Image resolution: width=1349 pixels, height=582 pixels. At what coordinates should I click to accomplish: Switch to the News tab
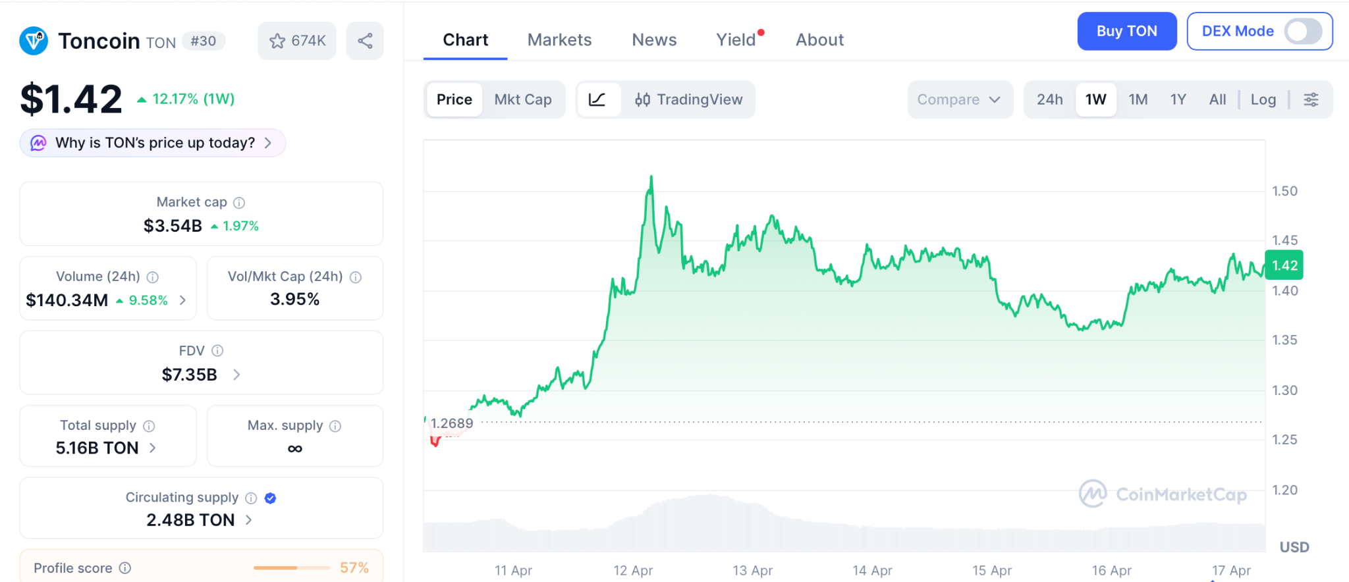pyautogui.click(x=654, y=40)
